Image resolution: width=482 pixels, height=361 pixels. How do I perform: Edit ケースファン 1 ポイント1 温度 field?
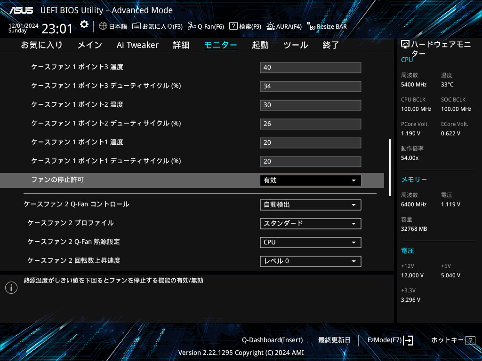click(311, 143)
